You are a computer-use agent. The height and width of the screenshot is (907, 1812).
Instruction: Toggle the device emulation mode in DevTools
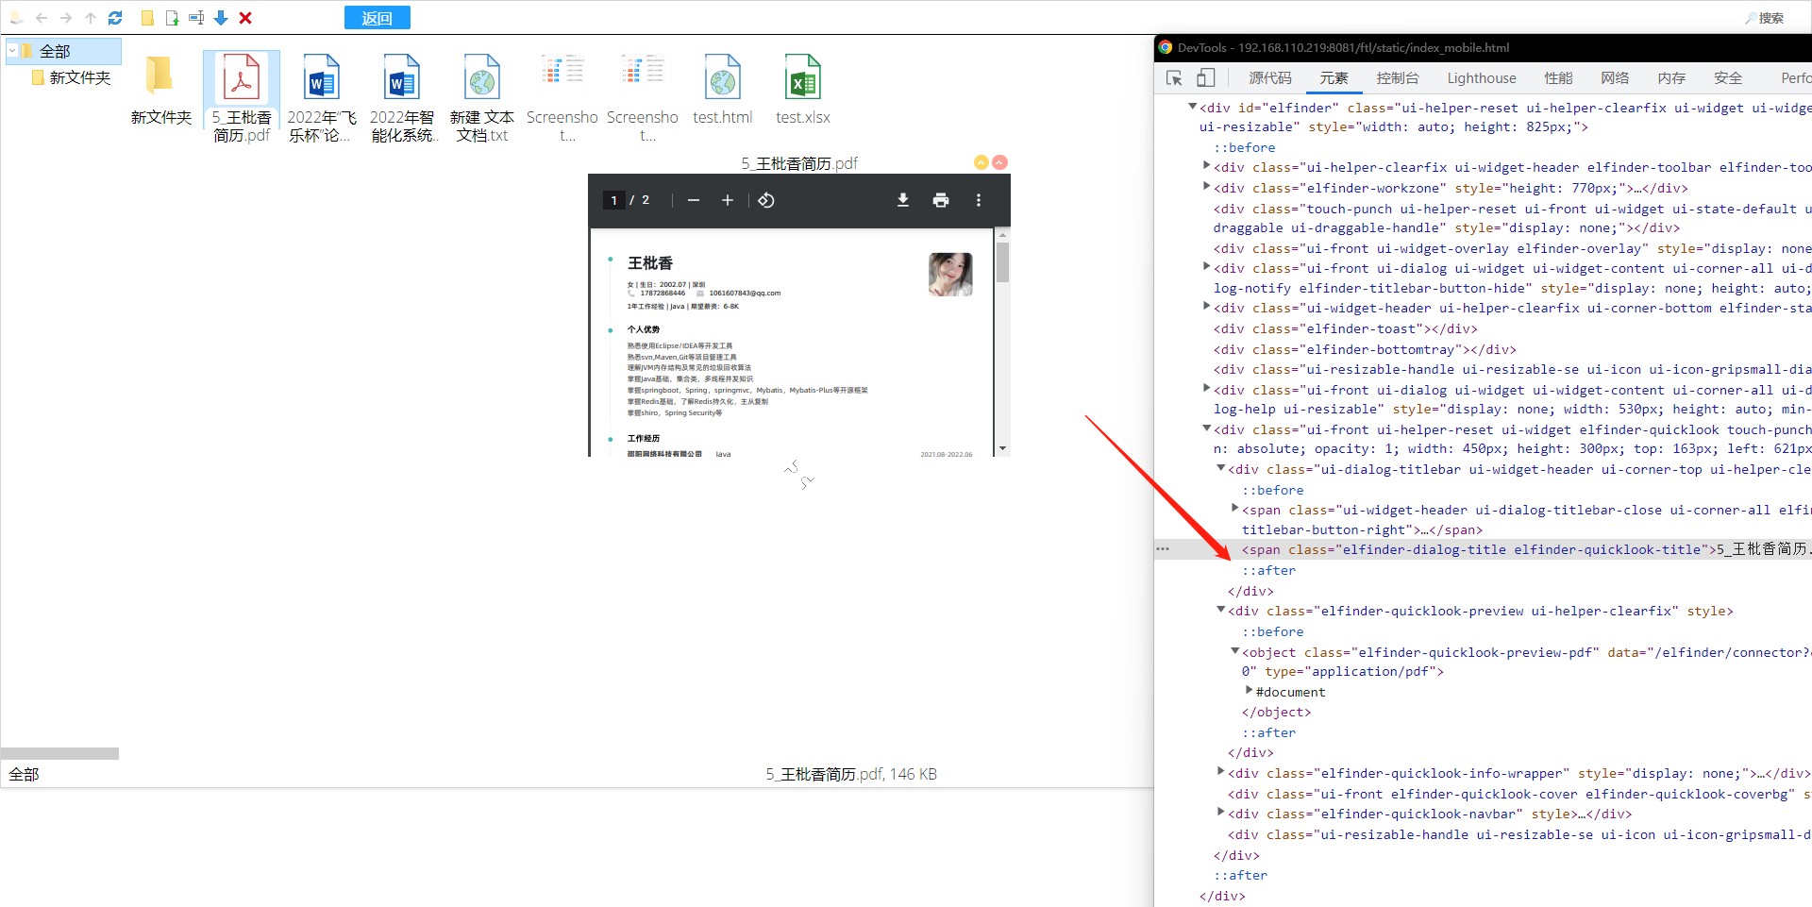(x=1205, y=78)
